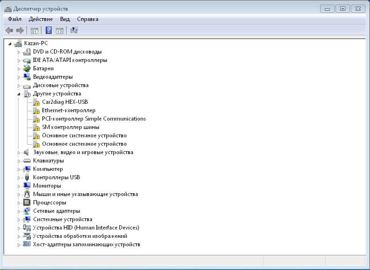Click the Видеоадаптеры display adapter icon
Viewport: 370px width, 270px height.
click(27, 77)
